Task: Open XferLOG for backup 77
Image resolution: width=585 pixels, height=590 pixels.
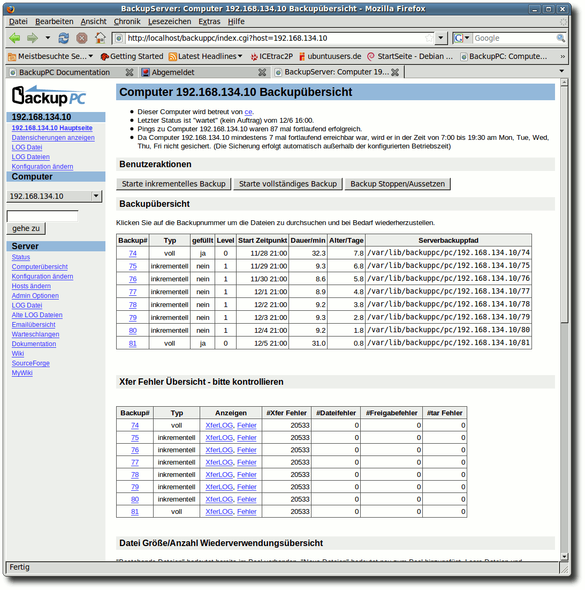Action: click(x=219, y=462)
